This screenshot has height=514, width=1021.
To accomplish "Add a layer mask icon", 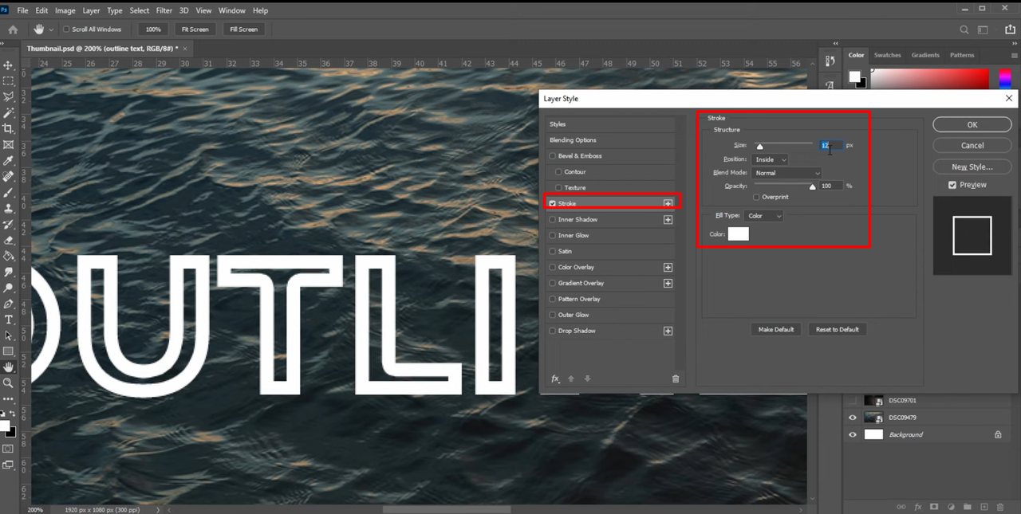I will click(x=934, y=507).
